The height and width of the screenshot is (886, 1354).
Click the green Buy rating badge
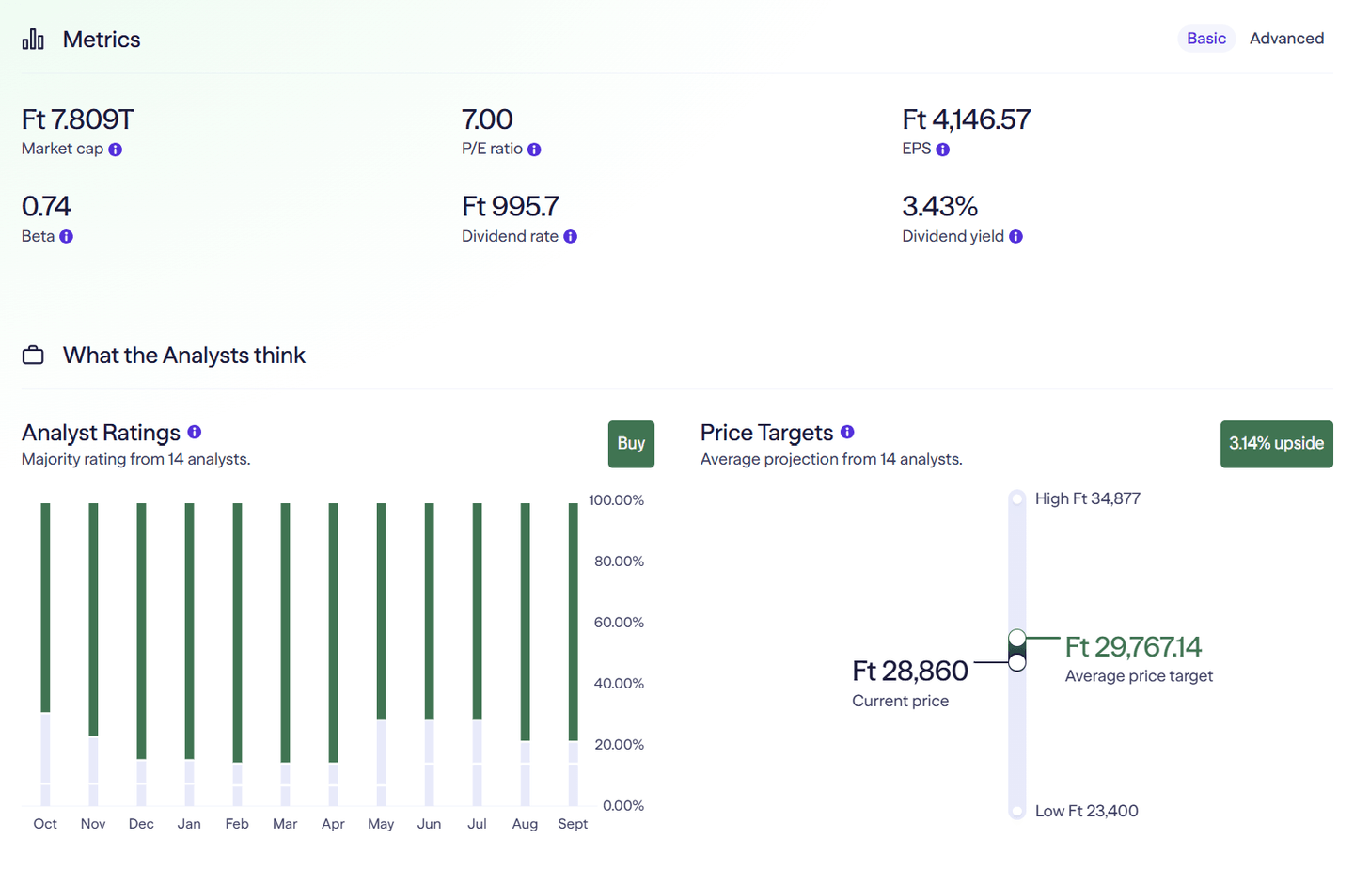point(631,444)
